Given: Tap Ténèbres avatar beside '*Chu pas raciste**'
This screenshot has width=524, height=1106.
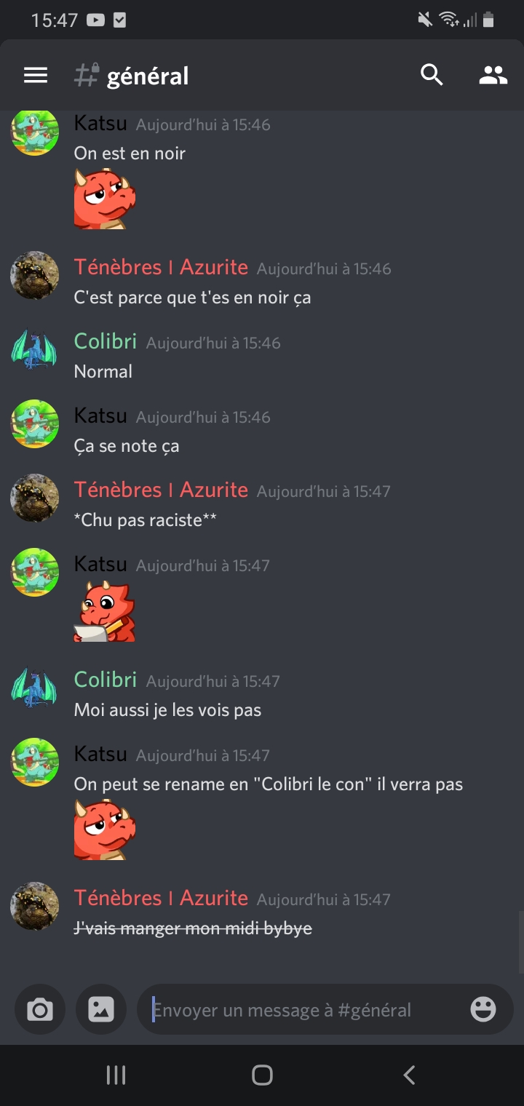Looking at the screenshot, I should [34, 498].
